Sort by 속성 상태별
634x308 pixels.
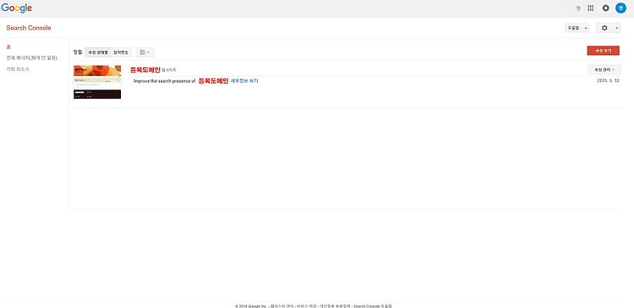[x=98, y=52]
